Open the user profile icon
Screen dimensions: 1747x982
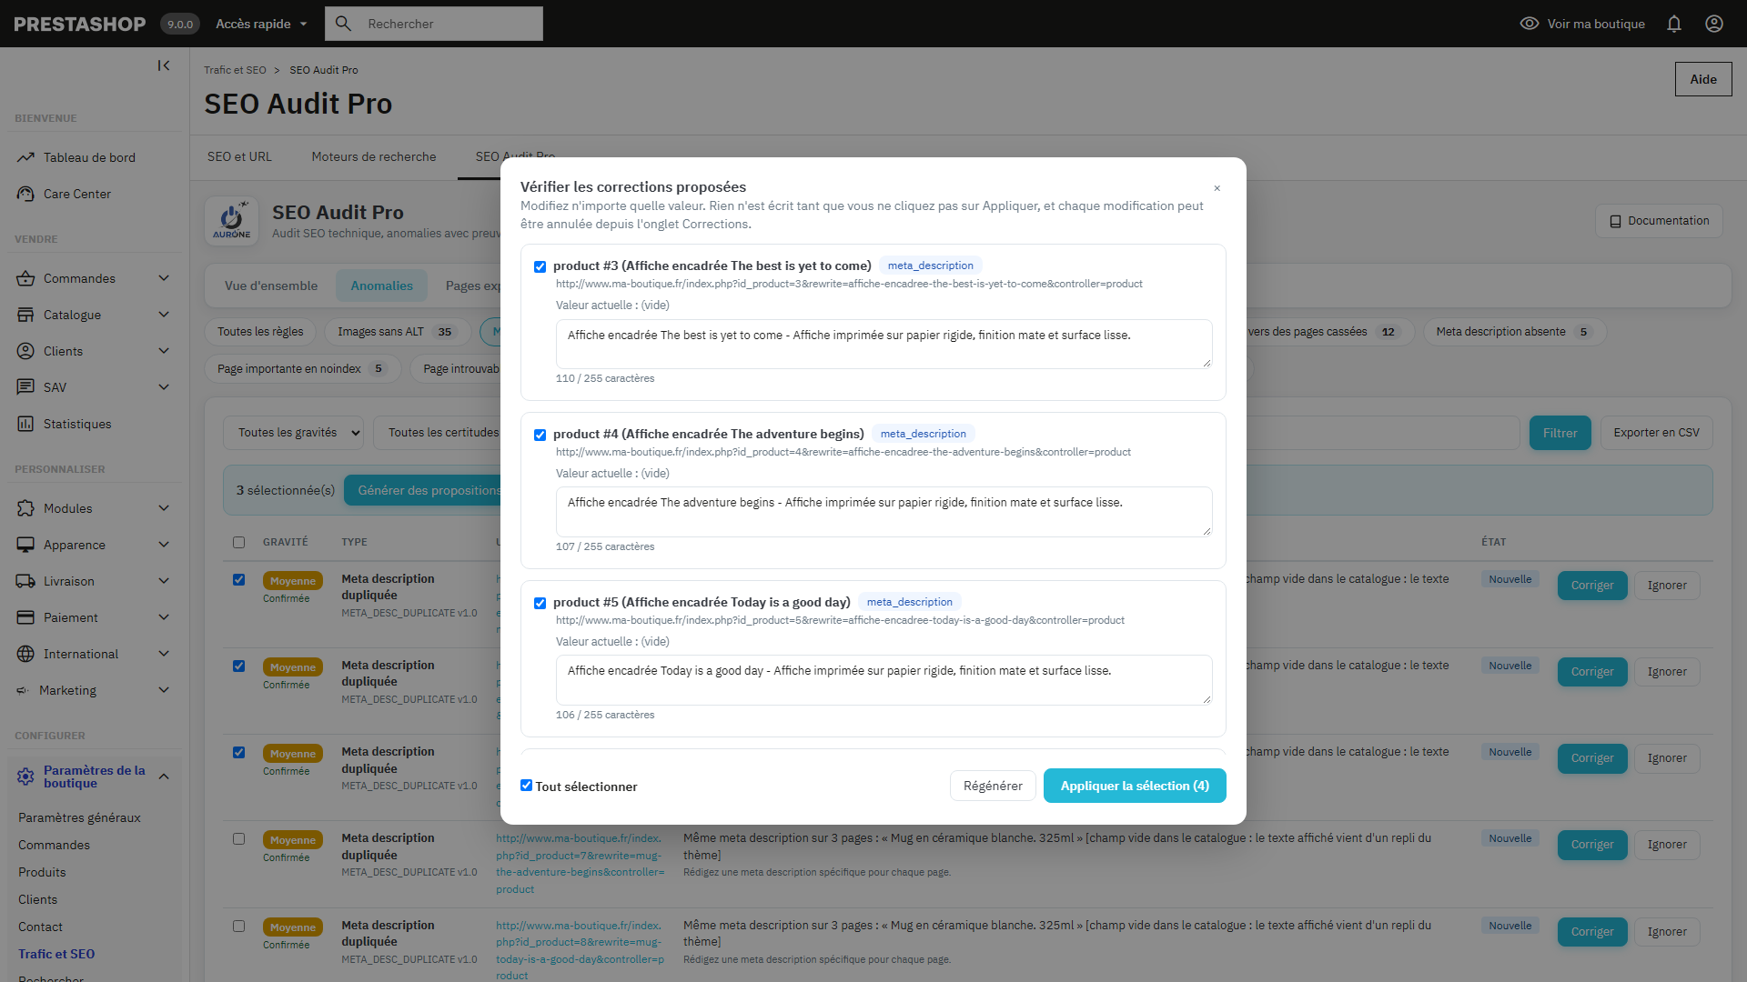tap(1714, 24)
